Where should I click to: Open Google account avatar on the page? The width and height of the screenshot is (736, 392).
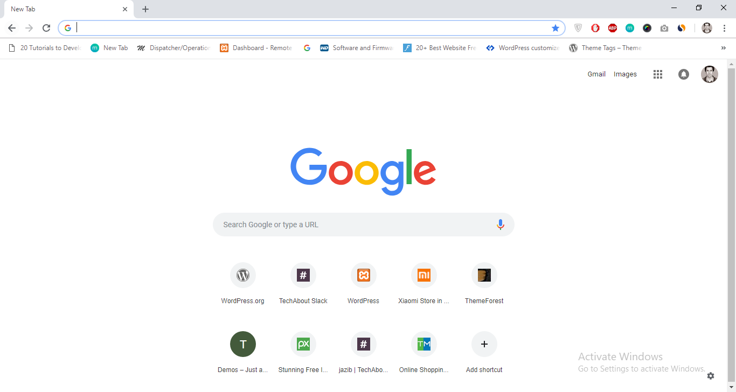point(710,74)
